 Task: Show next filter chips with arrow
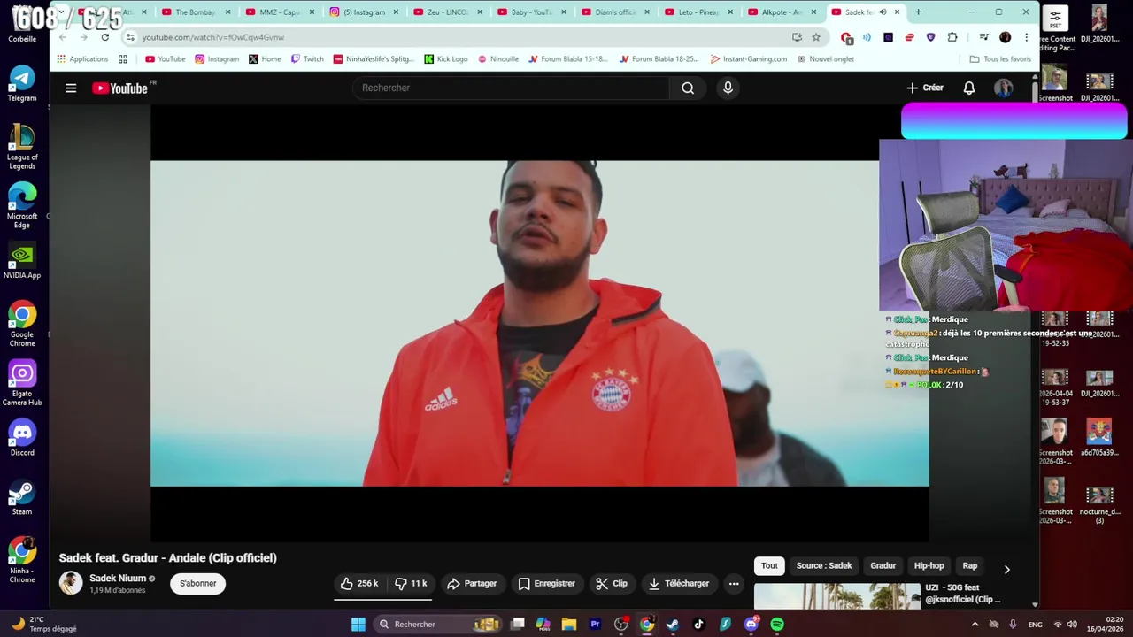pyautogui.click(x=1006, y=569)
